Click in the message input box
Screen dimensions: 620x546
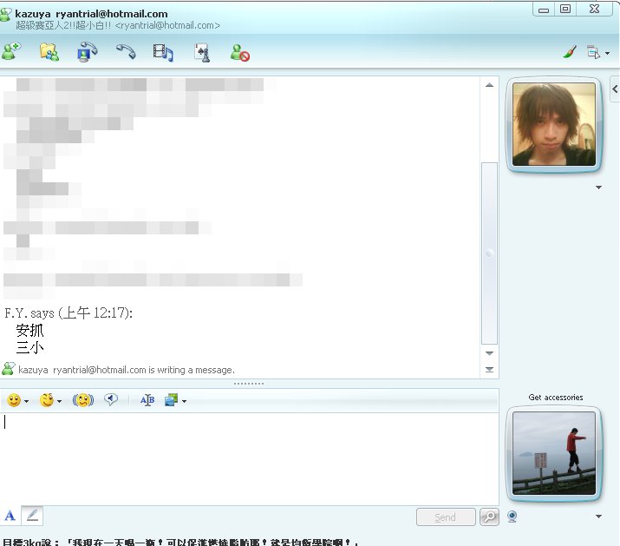click(x=243, y=456)
